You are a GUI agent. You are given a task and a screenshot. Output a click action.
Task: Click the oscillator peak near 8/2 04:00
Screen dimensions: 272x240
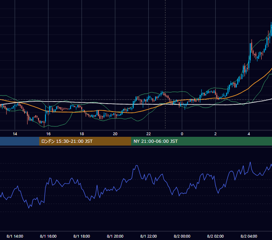(x=250, y=162)
